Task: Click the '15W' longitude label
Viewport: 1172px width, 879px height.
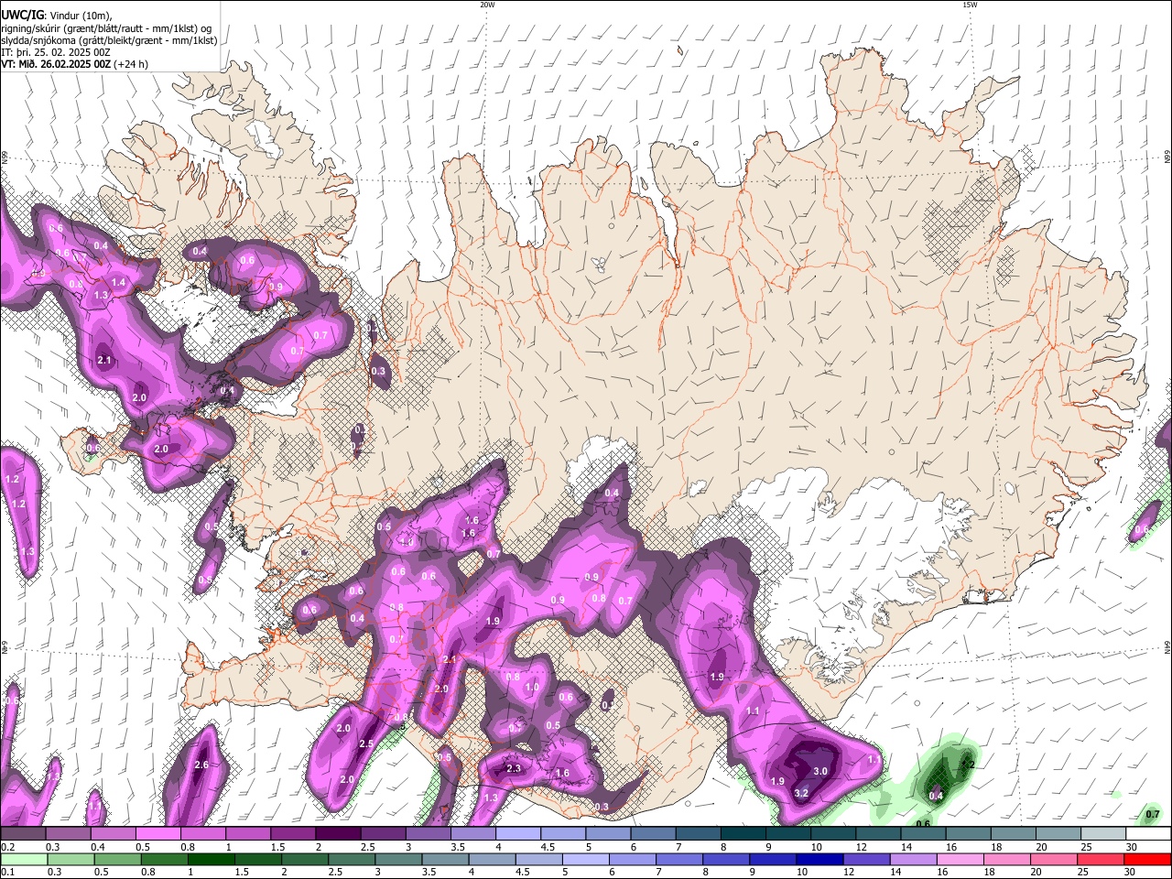Action: click(969, 5)
